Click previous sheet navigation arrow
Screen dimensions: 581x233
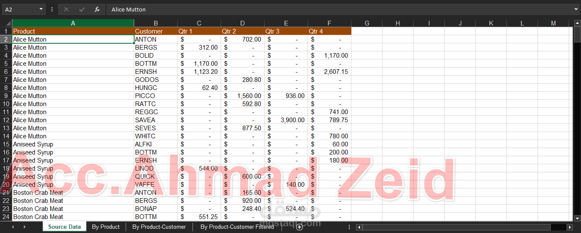[13, 227]
